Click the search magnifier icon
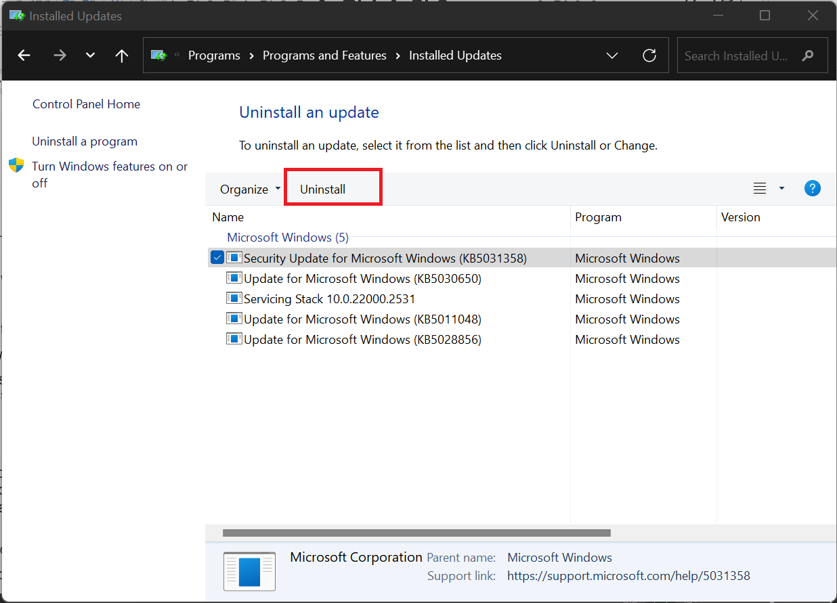The width and height of the screenshot is (837, 603). (807, 55)
